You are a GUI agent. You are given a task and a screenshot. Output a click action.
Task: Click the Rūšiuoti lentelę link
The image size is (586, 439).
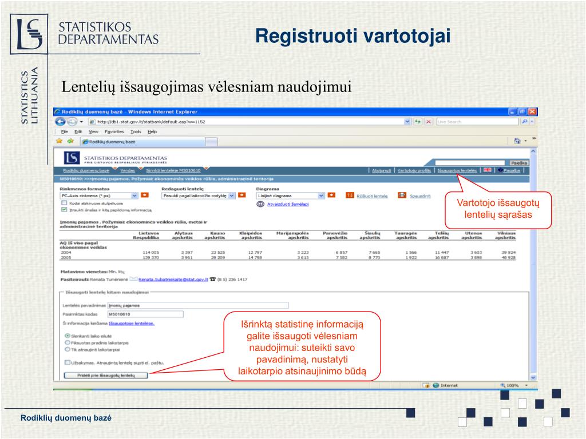(x=372, y=195)
